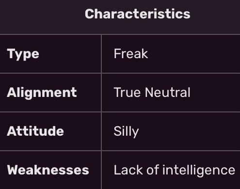This screenshot has width=240, height=189.
Task: Click the word True in Alignment
Action: [127, 93]
